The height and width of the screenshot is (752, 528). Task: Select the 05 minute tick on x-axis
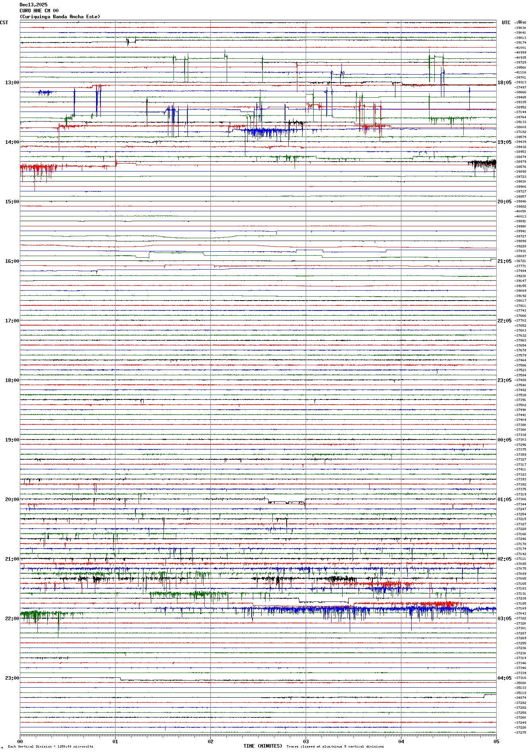(496, 741)
